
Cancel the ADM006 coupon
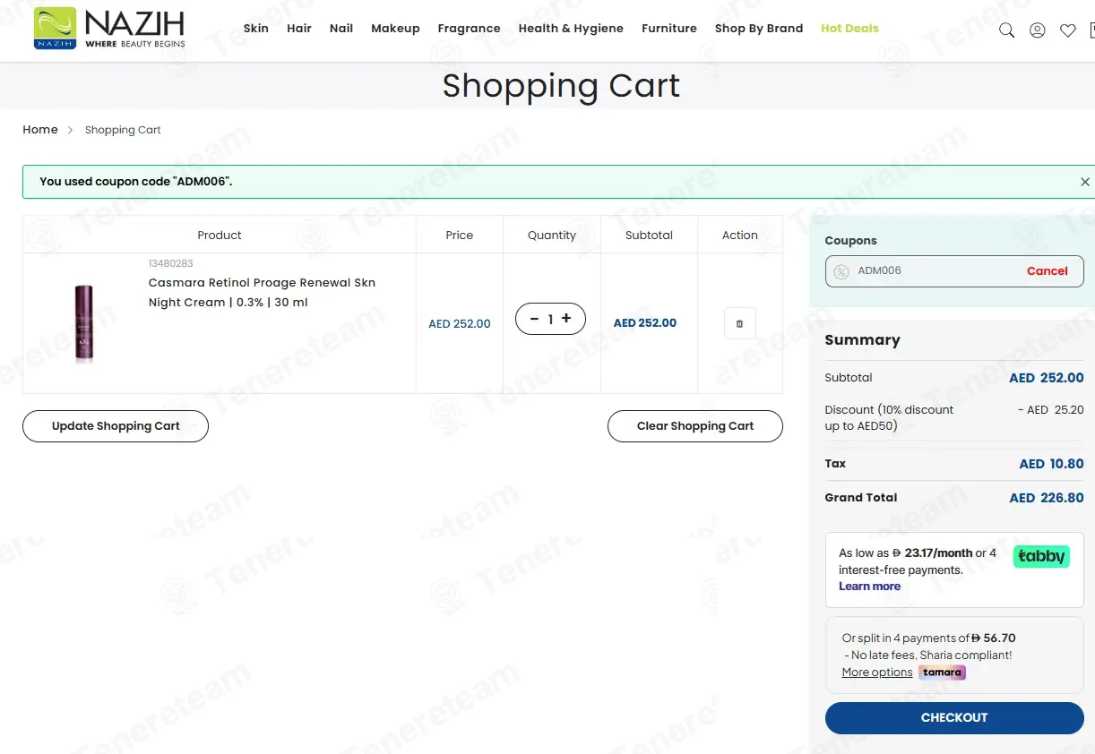(x=1048, y=271)
